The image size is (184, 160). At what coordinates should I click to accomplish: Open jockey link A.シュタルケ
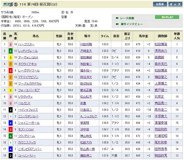pos(88,116)
